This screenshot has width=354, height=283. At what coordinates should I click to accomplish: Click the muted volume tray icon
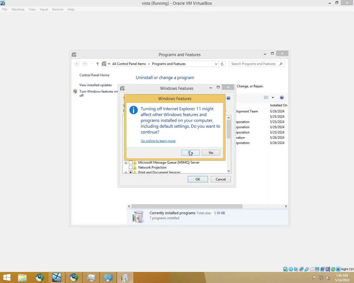pos(328,278)
